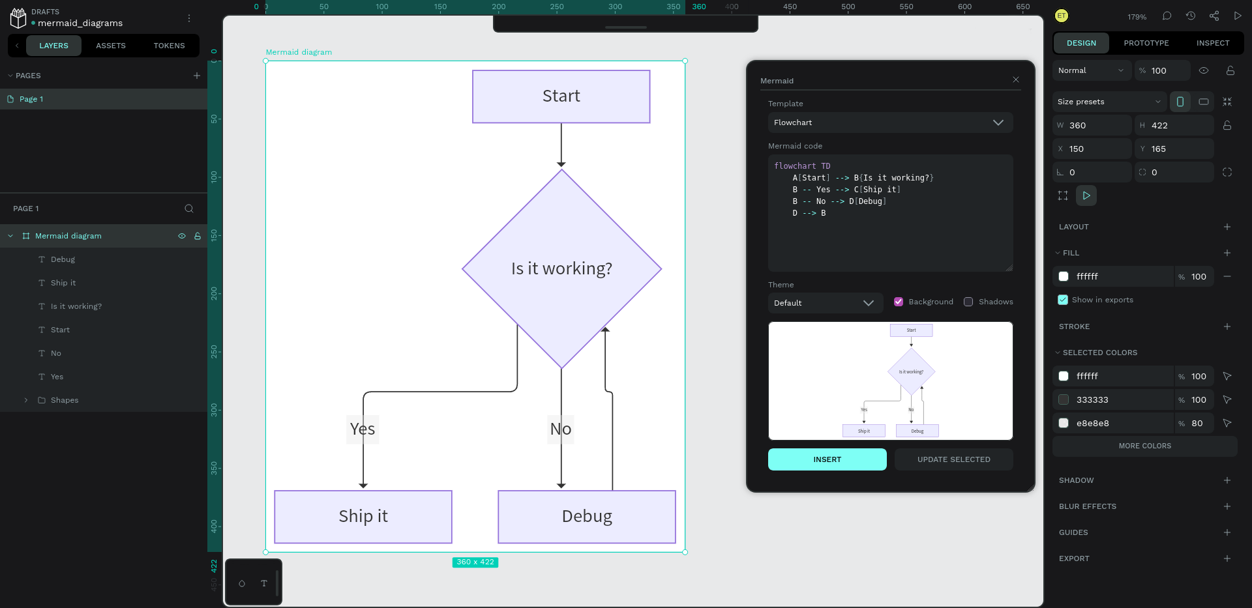Viewport: 1252px width, 608px height.
Task: Add a stroke
Action: coord(1227,326)
